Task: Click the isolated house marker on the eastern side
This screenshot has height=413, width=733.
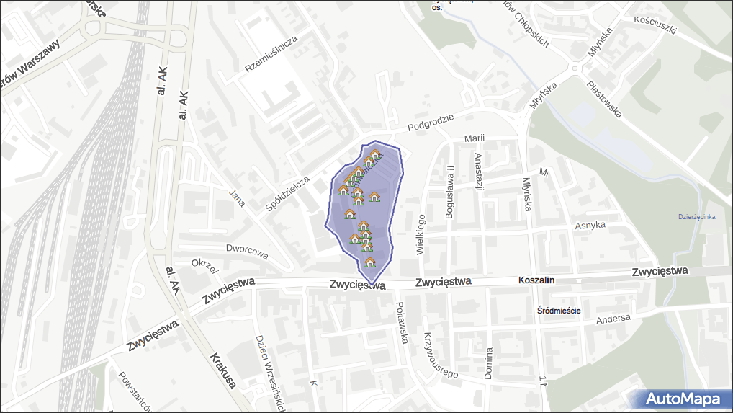Action: (374, 196)
